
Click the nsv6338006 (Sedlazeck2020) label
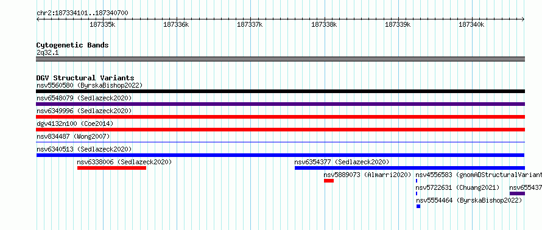(124, 162)
